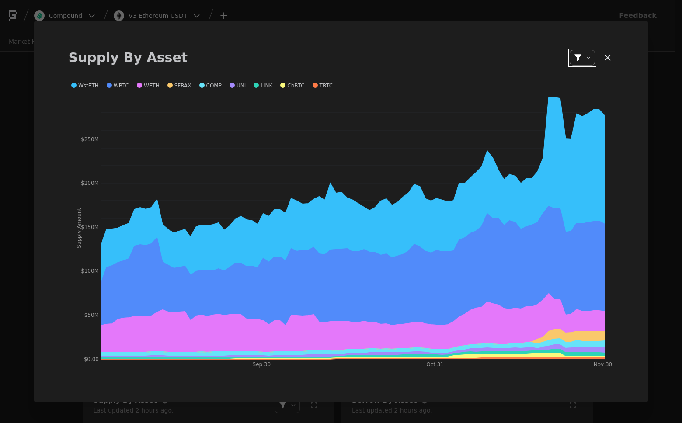Add a new item with the plus icon

(x=224, y=16)
